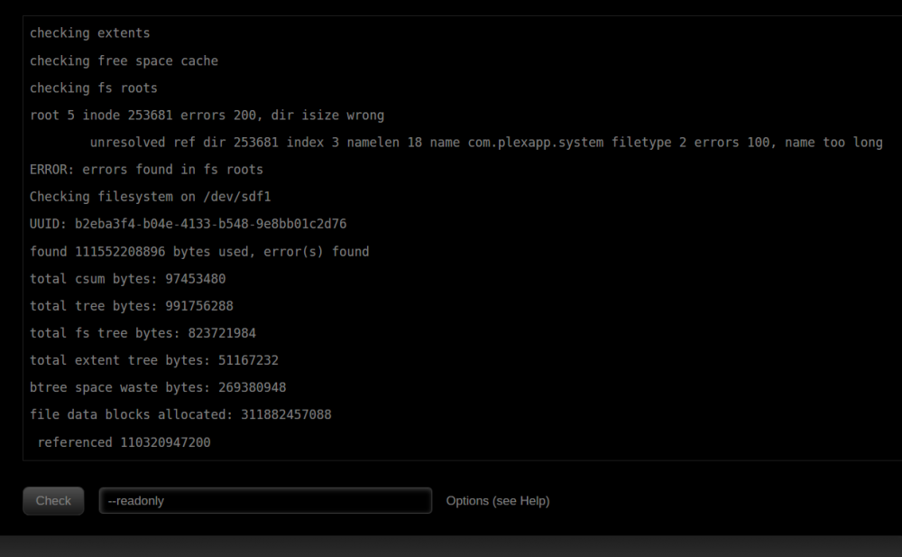Click 'btree space waste bytes: 269380948' line
This screenshot has height=557, width=902.
coord(158,387)
